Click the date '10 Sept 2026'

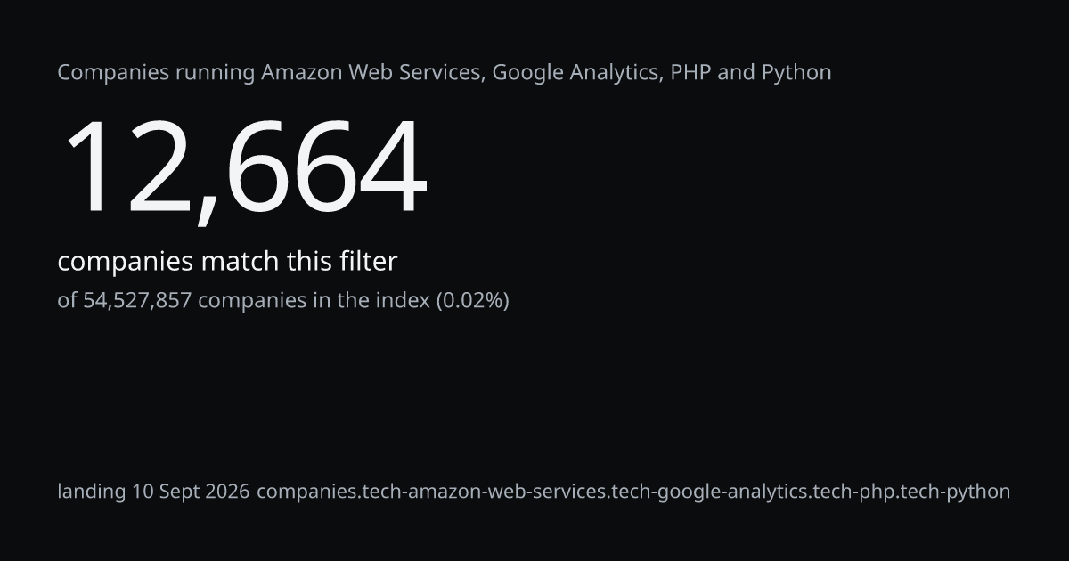point(191,492)
